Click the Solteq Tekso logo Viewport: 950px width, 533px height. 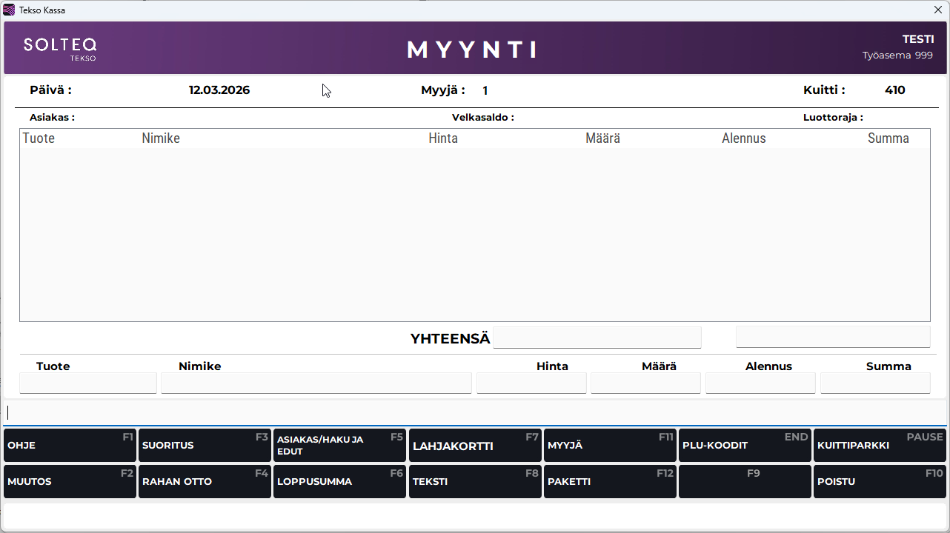(60, 48)
